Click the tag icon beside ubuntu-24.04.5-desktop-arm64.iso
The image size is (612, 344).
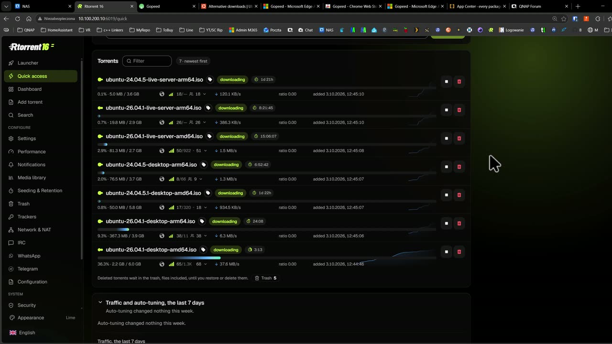204,165
